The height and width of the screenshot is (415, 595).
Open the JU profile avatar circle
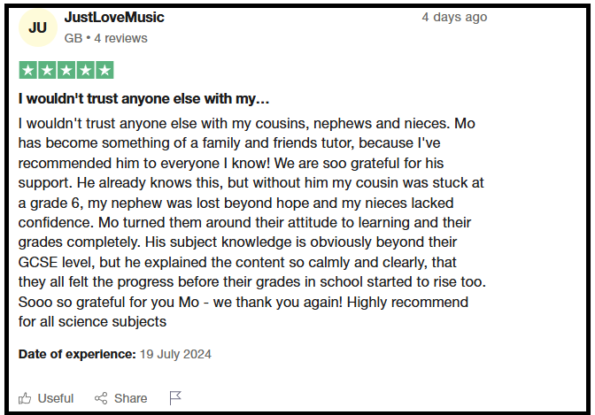tap(37, 27)
